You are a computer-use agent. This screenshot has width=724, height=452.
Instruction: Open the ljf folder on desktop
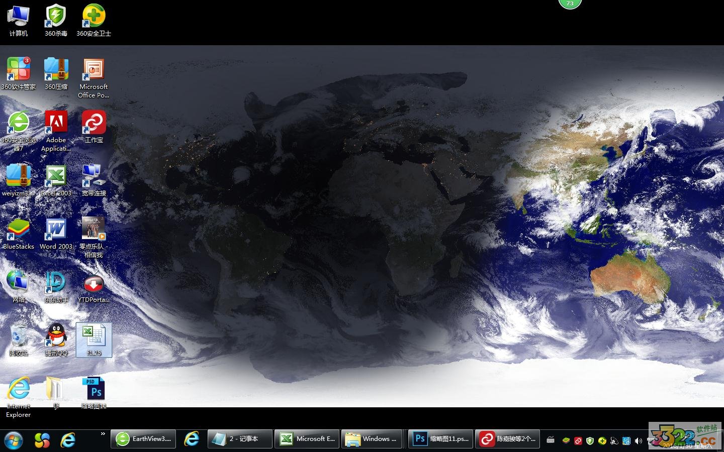coord(56,393)
